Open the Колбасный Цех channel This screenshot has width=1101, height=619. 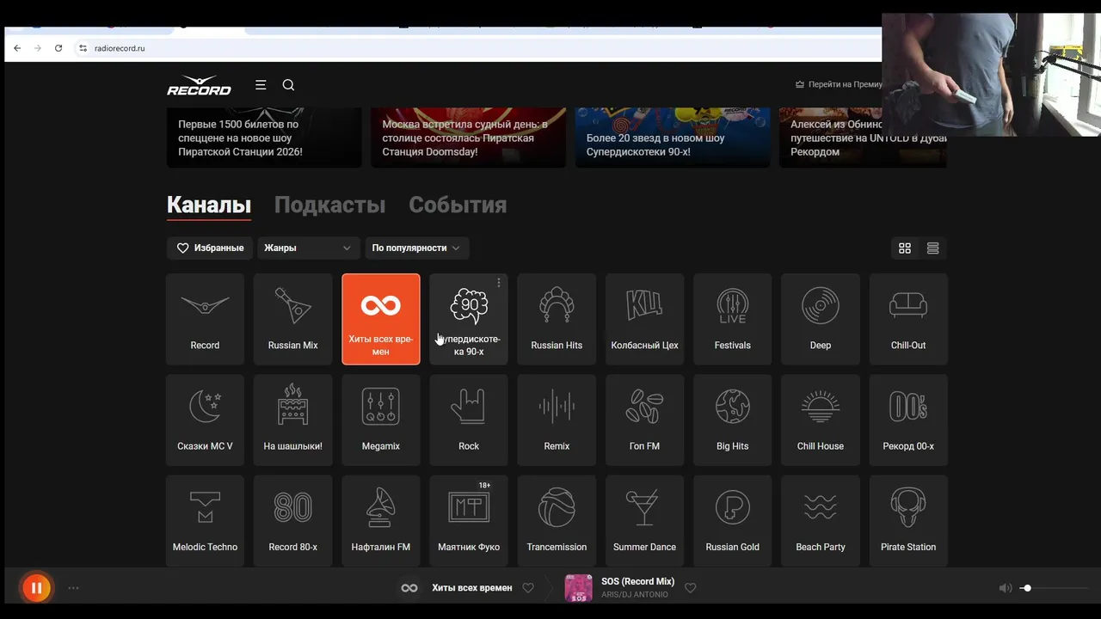click(x=644, y=319)
